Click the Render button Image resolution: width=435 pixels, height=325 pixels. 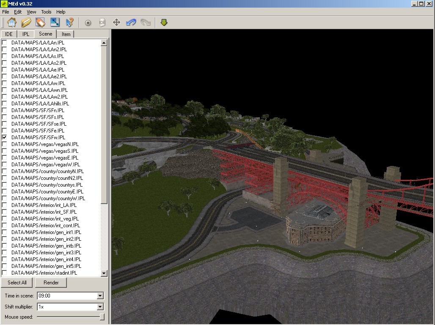coord(51,283)
